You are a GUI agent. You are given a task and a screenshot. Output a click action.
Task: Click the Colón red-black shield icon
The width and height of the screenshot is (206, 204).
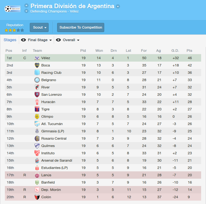tap(37, 197)
